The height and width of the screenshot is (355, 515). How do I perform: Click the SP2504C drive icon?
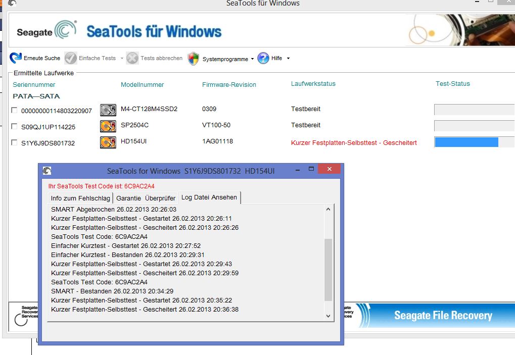click(x=108, y=126)
